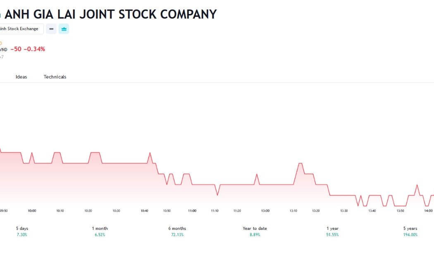Viewport: 434px width, 260px height.
Task: Click the 13:10 time axis label
Action: pos(293,211)
